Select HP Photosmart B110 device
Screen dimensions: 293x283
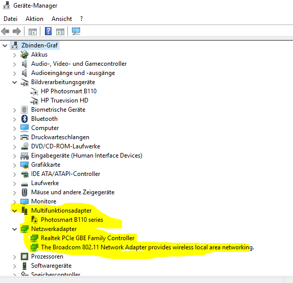68,91
